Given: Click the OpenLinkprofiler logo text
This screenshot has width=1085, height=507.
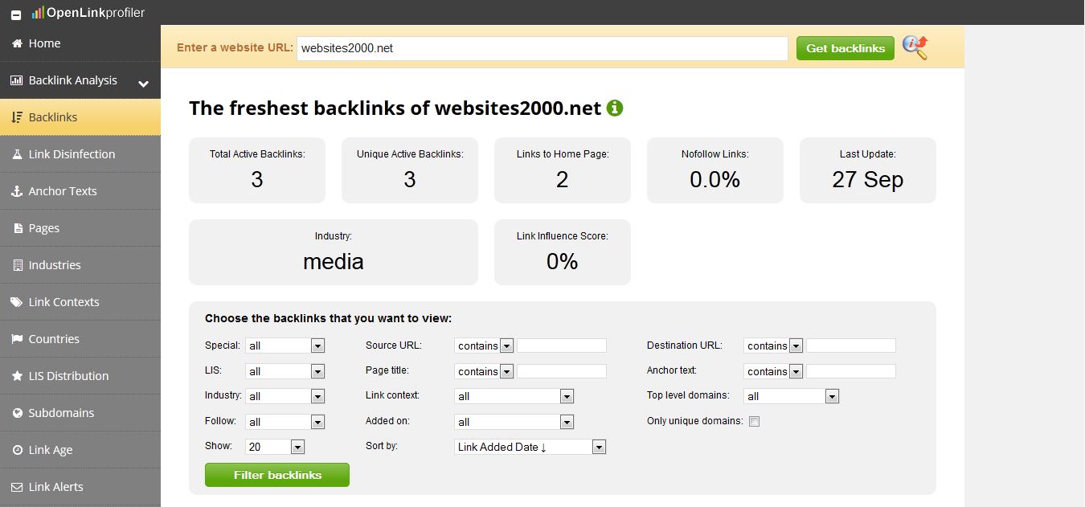Looking at the screenshot, I should click(x=96, y=13).
